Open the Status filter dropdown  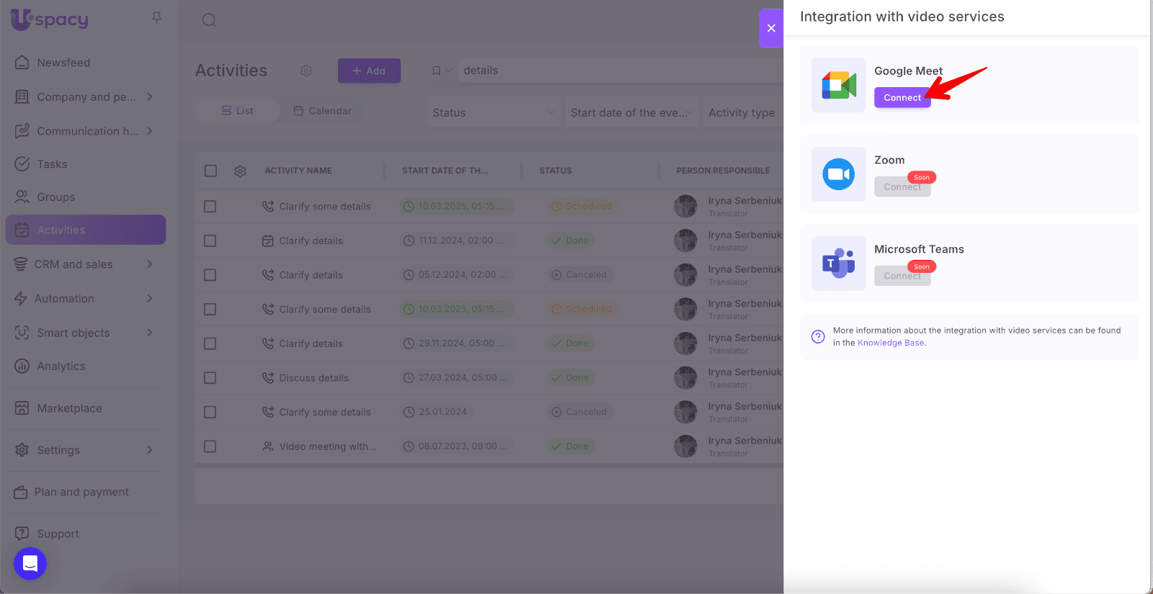click(x=493, y=112)
